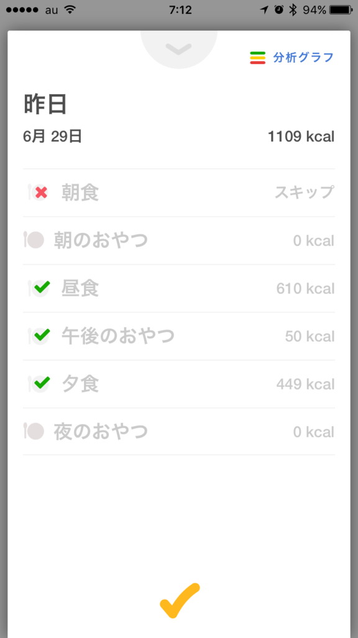Open the 朝食 meal row
Image resolution: width=358 pixels, height=638 pixels.
coord(178,193)
